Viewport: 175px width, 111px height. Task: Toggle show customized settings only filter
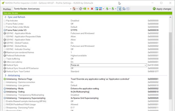pos(119,9)
